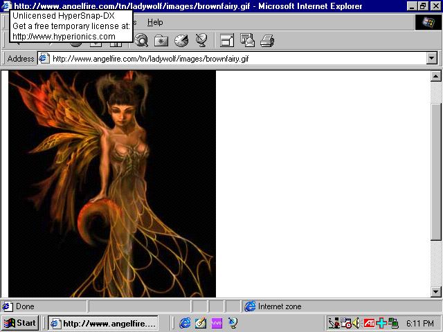Open the Task Scheduler tray icon
The height and width of the screenshot is (332, 443).
[x=346, y=323]
